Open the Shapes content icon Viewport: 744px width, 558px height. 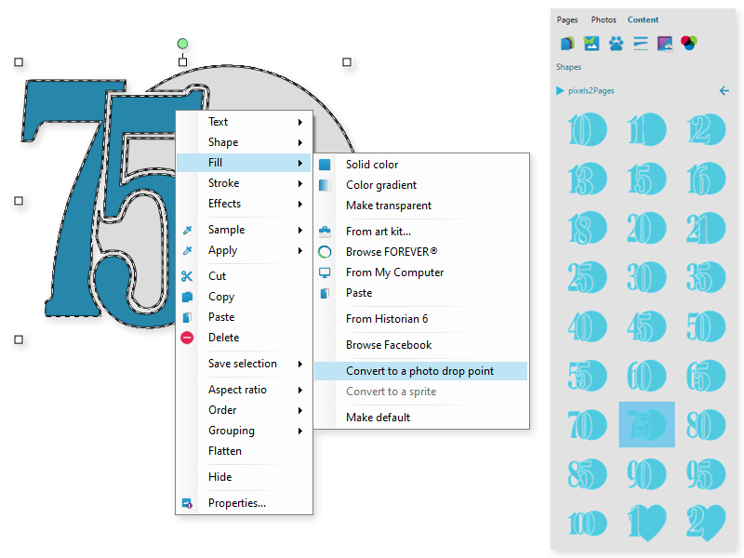click(x=567, y=44)
